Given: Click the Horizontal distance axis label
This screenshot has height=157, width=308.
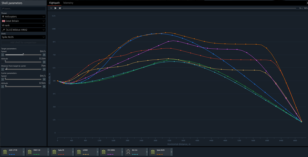Looking at the screenshot, I should (x=179, y=144).
